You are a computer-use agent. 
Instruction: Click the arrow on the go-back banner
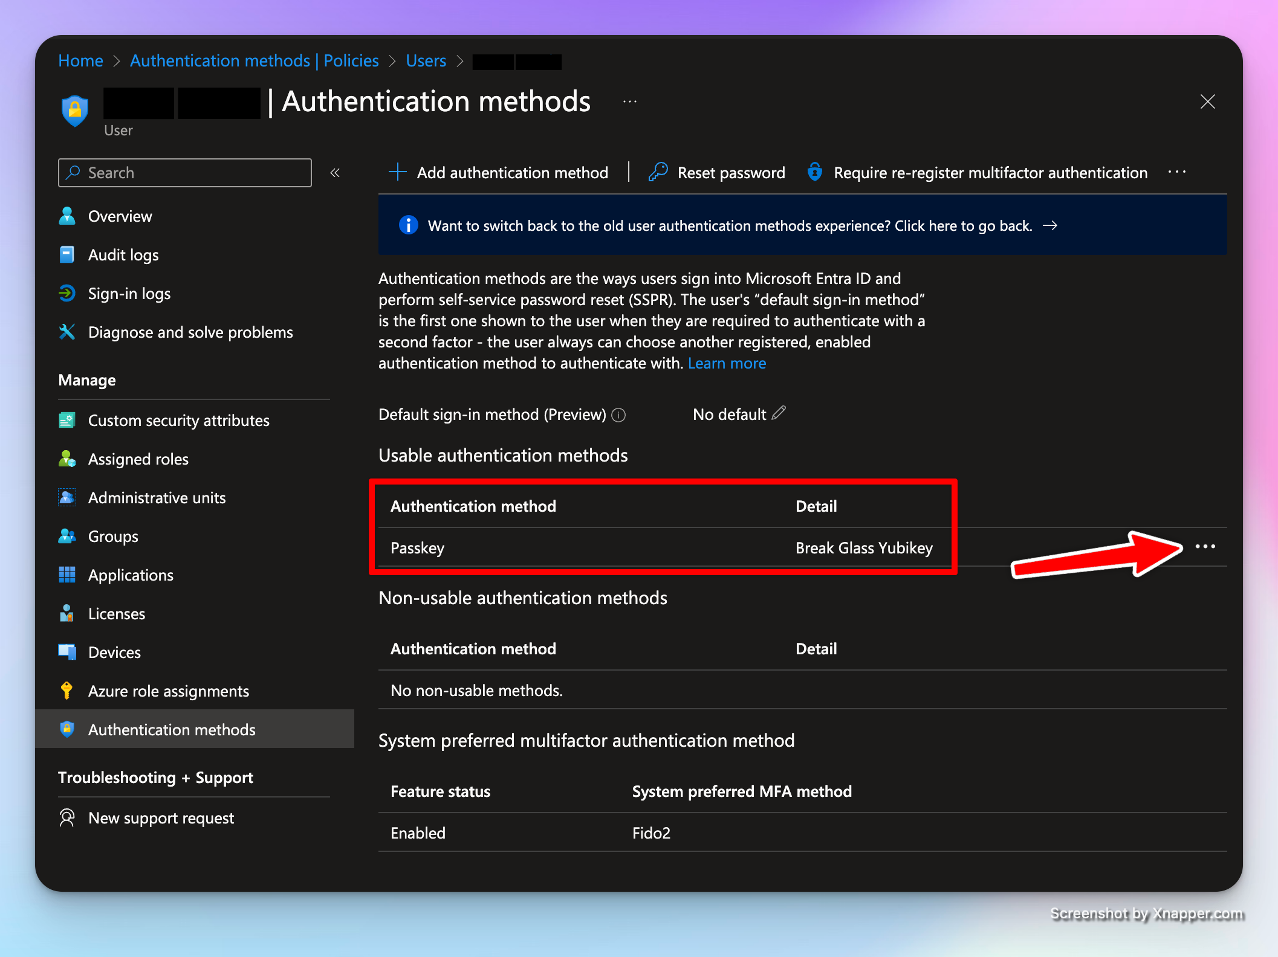pyautogui.click(x=1050, y=225)
